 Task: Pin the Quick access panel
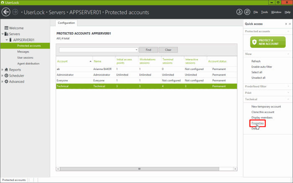point(286,24)
